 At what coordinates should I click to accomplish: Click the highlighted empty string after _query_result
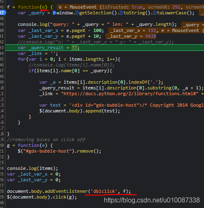pyautogui.click(x=74, y=48)
